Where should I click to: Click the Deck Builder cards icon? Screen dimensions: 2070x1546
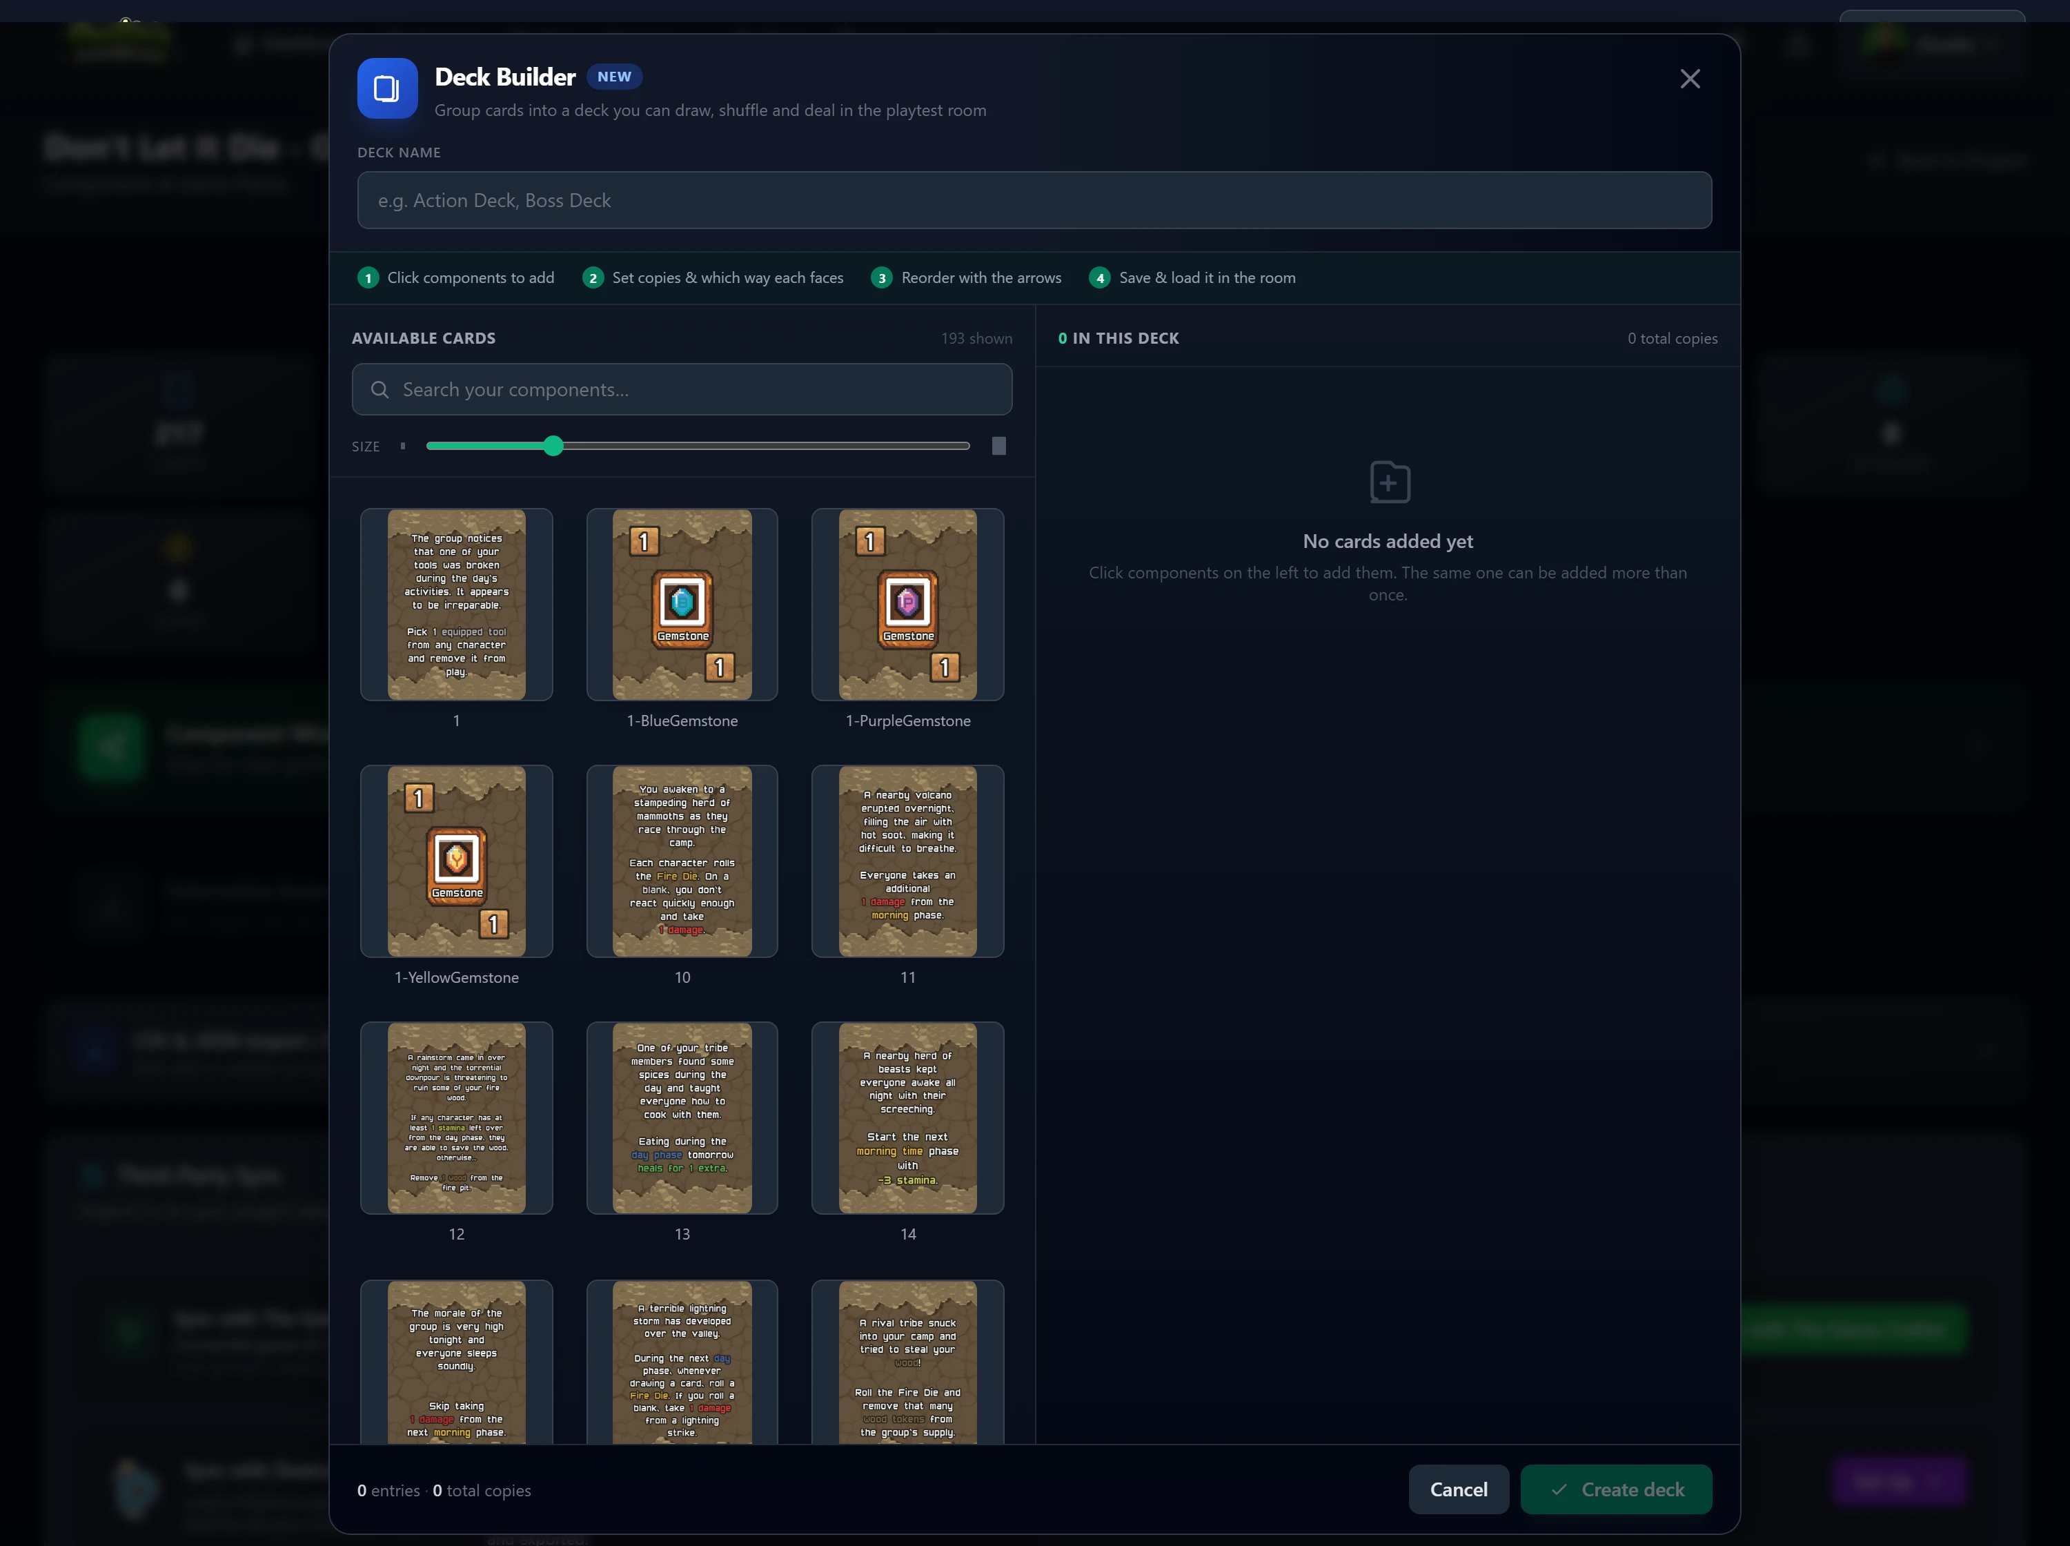[387, 89]
